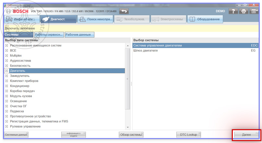The height and width of the screenshot is (143, 262).
Task: Choose Шлюз двигателя EG system
Action: click(195, 50)
